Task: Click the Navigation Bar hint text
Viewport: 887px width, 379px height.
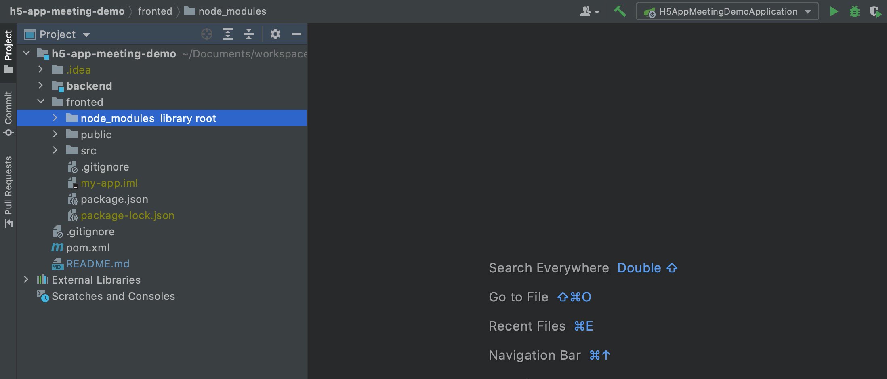Action: 535,355
